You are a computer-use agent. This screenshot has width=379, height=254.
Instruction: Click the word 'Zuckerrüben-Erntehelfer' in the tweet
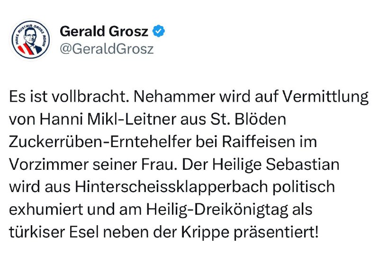[x=100, y=142]
